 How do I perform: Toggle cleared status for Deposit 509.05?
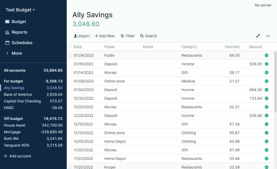point(267,64)
